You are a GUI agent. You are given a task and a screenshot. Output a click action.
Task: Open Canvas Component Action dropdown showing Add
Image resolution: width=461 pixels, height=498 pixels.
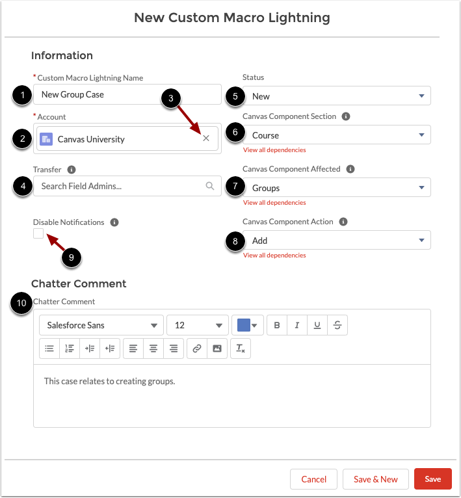tap(336, 240)
